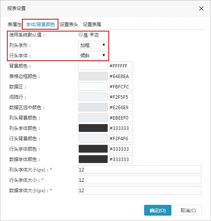Click the 字体|背景颜色 tab
This screenshot has width=211, height=221.
40,25
